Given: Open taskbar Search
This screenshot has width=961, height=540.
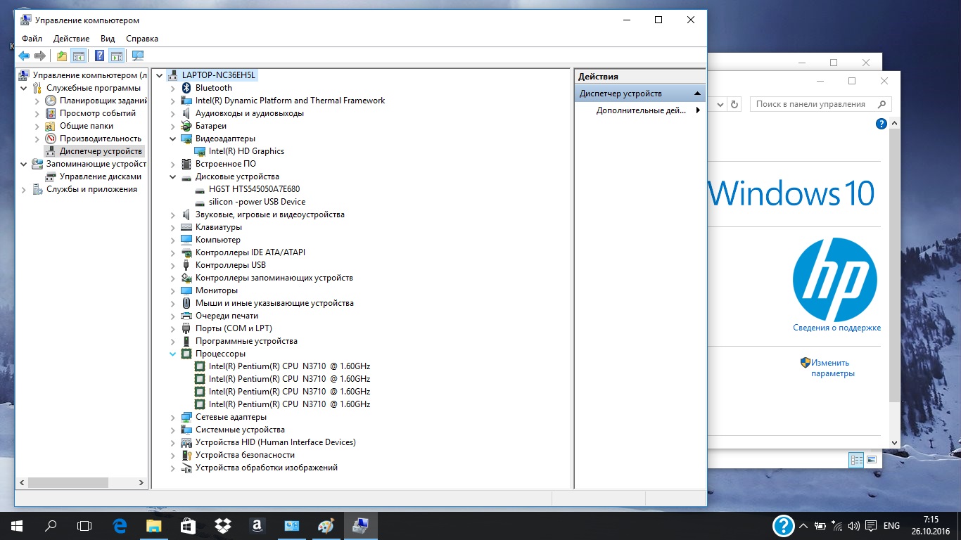Looking at the screenshot, I should pyautogui.click(x=51, y=525).
